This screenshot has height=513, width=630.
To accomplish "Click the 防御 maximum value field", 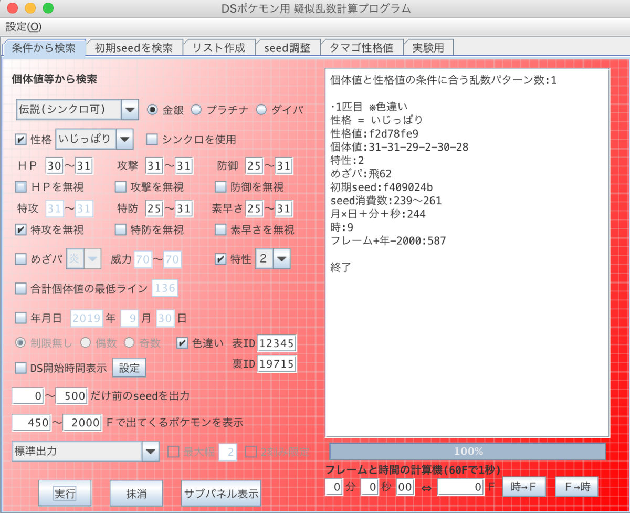I will (x=284, y=166).
